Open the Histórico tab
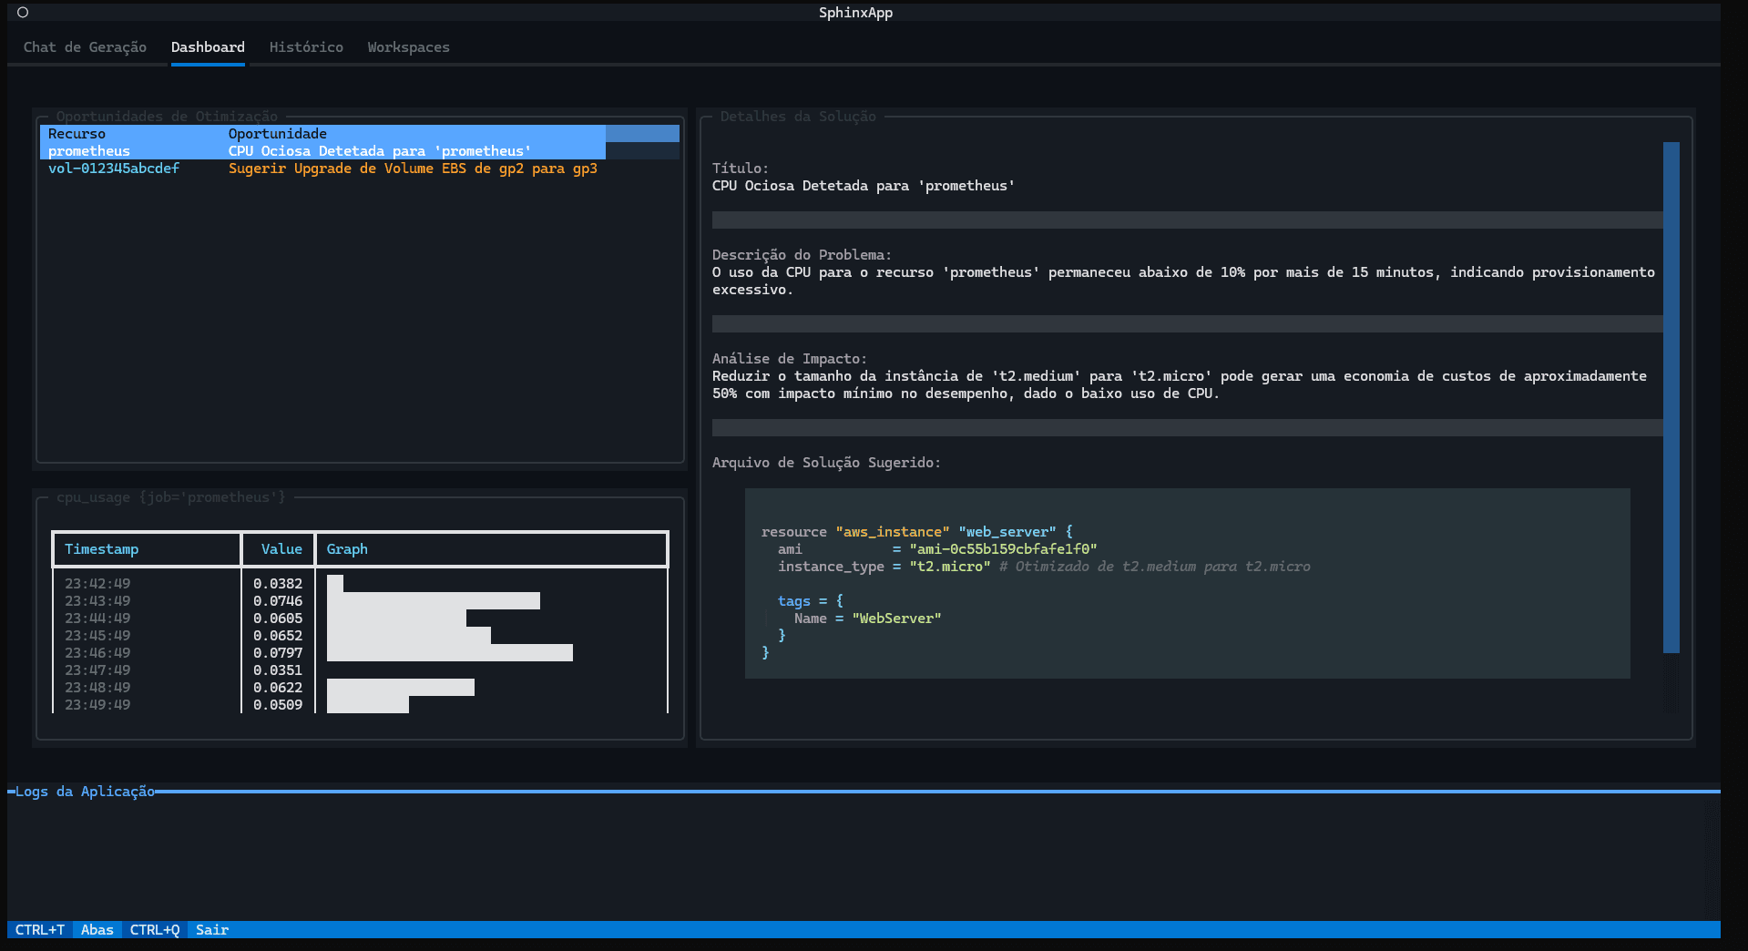Screen dimensions: 1748x951 (306, 47)
